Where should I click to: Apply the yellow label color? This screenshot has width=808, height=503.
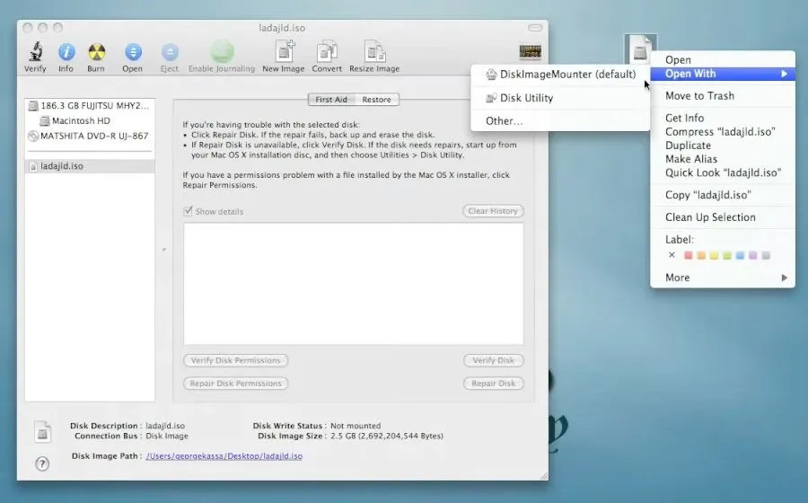click(x=714, y=256)
